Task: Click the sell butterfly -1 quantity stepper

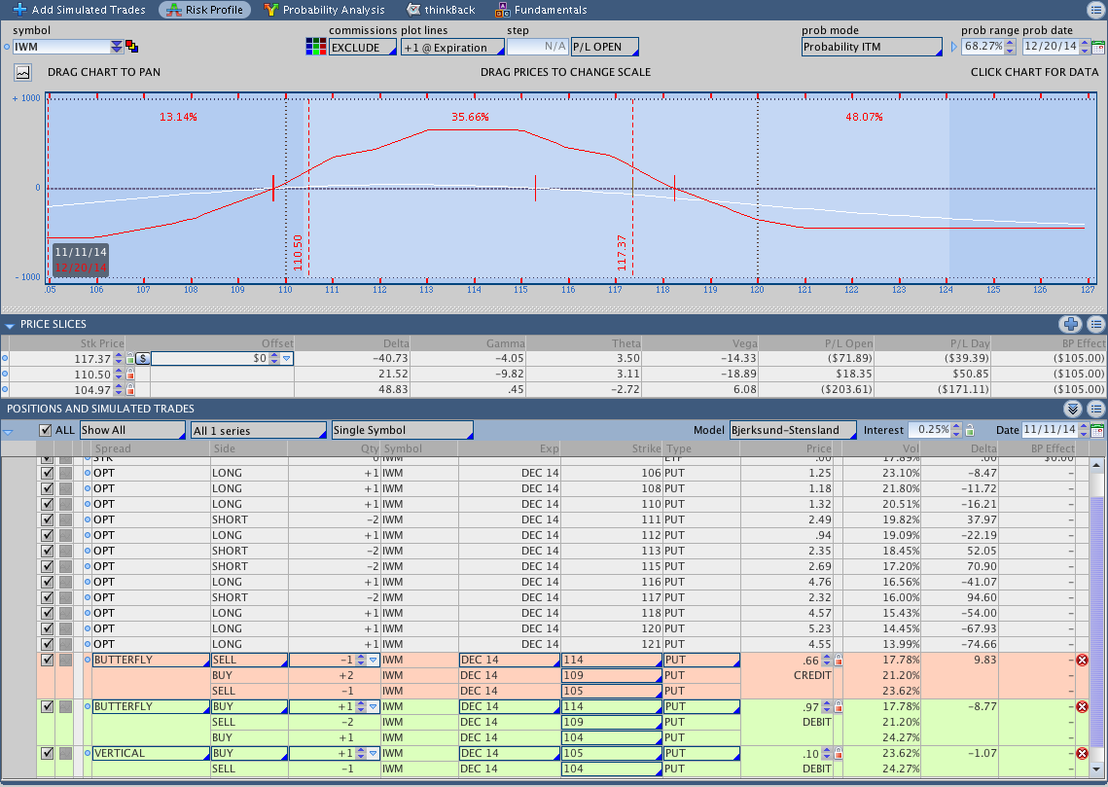Action: [x=360, y=660]
